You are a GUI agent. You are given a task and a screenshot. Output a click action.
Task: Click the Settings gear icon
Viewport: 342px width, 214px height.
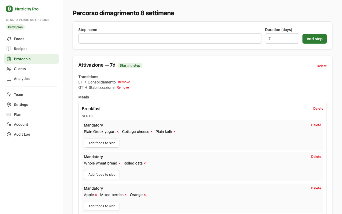click(9, 105)
